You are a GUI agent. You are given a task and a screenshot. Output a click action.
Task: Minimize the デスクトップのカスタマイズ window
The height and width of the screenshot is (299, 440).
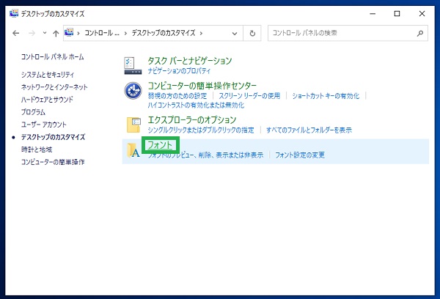(373, 13)
